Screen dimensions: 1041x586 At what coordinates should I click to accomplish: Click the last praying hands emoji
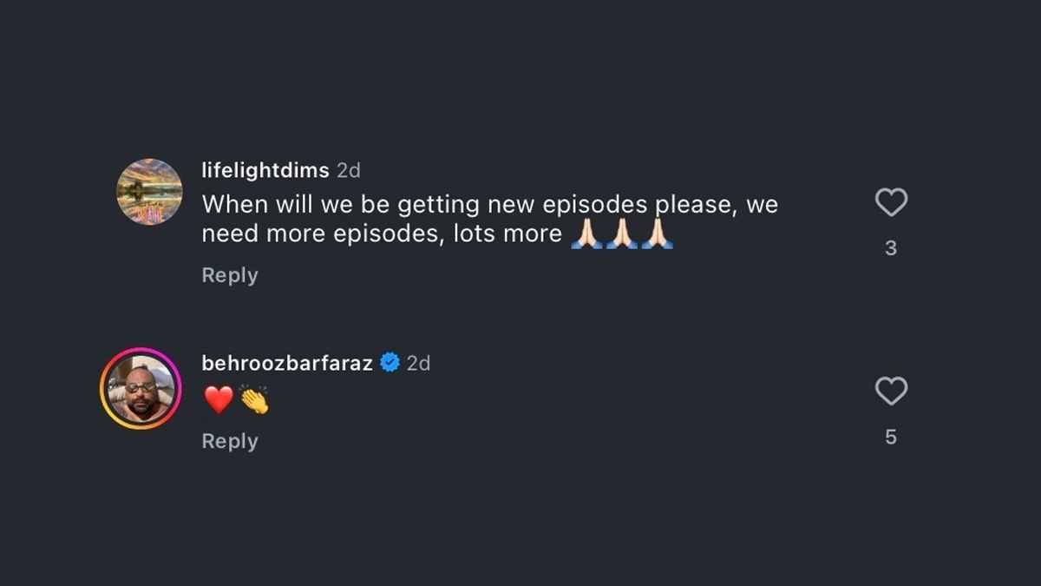pos(658,234)
